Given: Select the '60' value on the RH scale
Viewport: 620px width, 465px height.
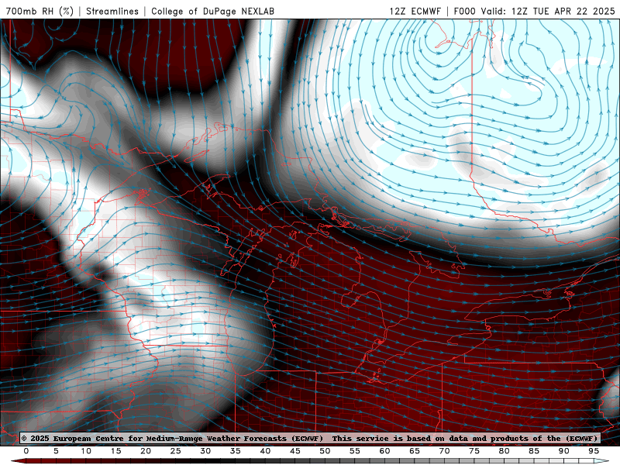Looking at the screenshot, I should tap(384, 451).
